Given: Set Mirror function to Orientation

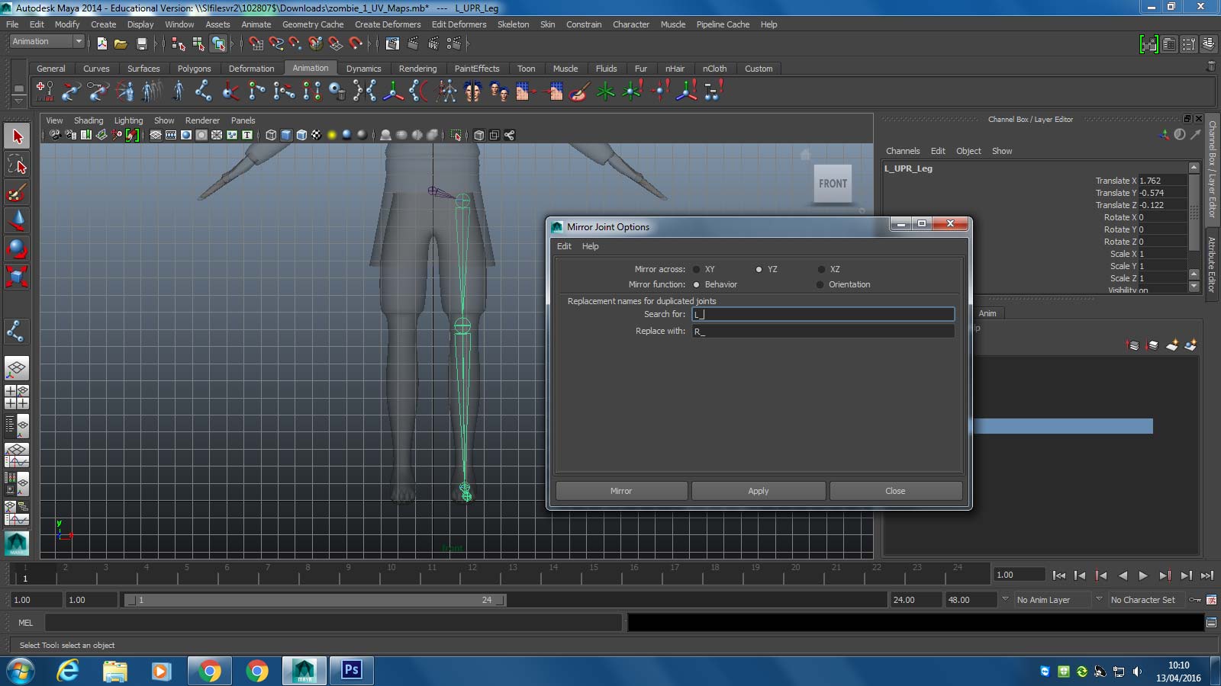Looking at the screenshot, I should [x=820, y=284].
